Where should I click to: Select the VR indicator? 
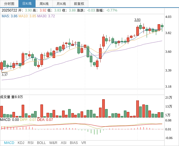coord(83,143)
